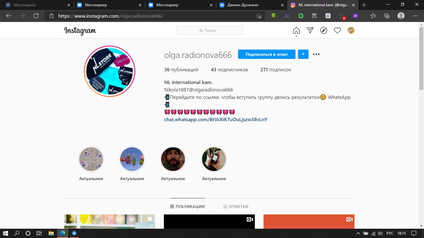Reload the page
The image size is (424, 238).
[x=36, y=16]
